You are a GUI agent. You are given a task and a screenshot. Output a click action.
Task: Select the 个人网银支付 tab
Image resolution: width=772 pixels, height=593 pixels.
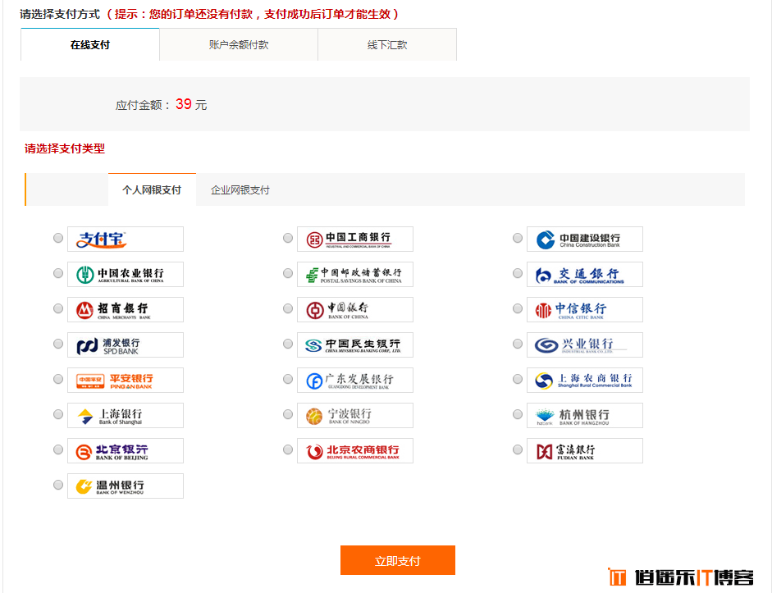click(x=152, y=190)
